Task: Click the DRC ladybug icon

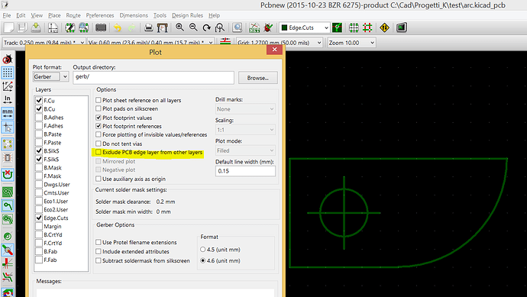Action: tap(268, 28)
